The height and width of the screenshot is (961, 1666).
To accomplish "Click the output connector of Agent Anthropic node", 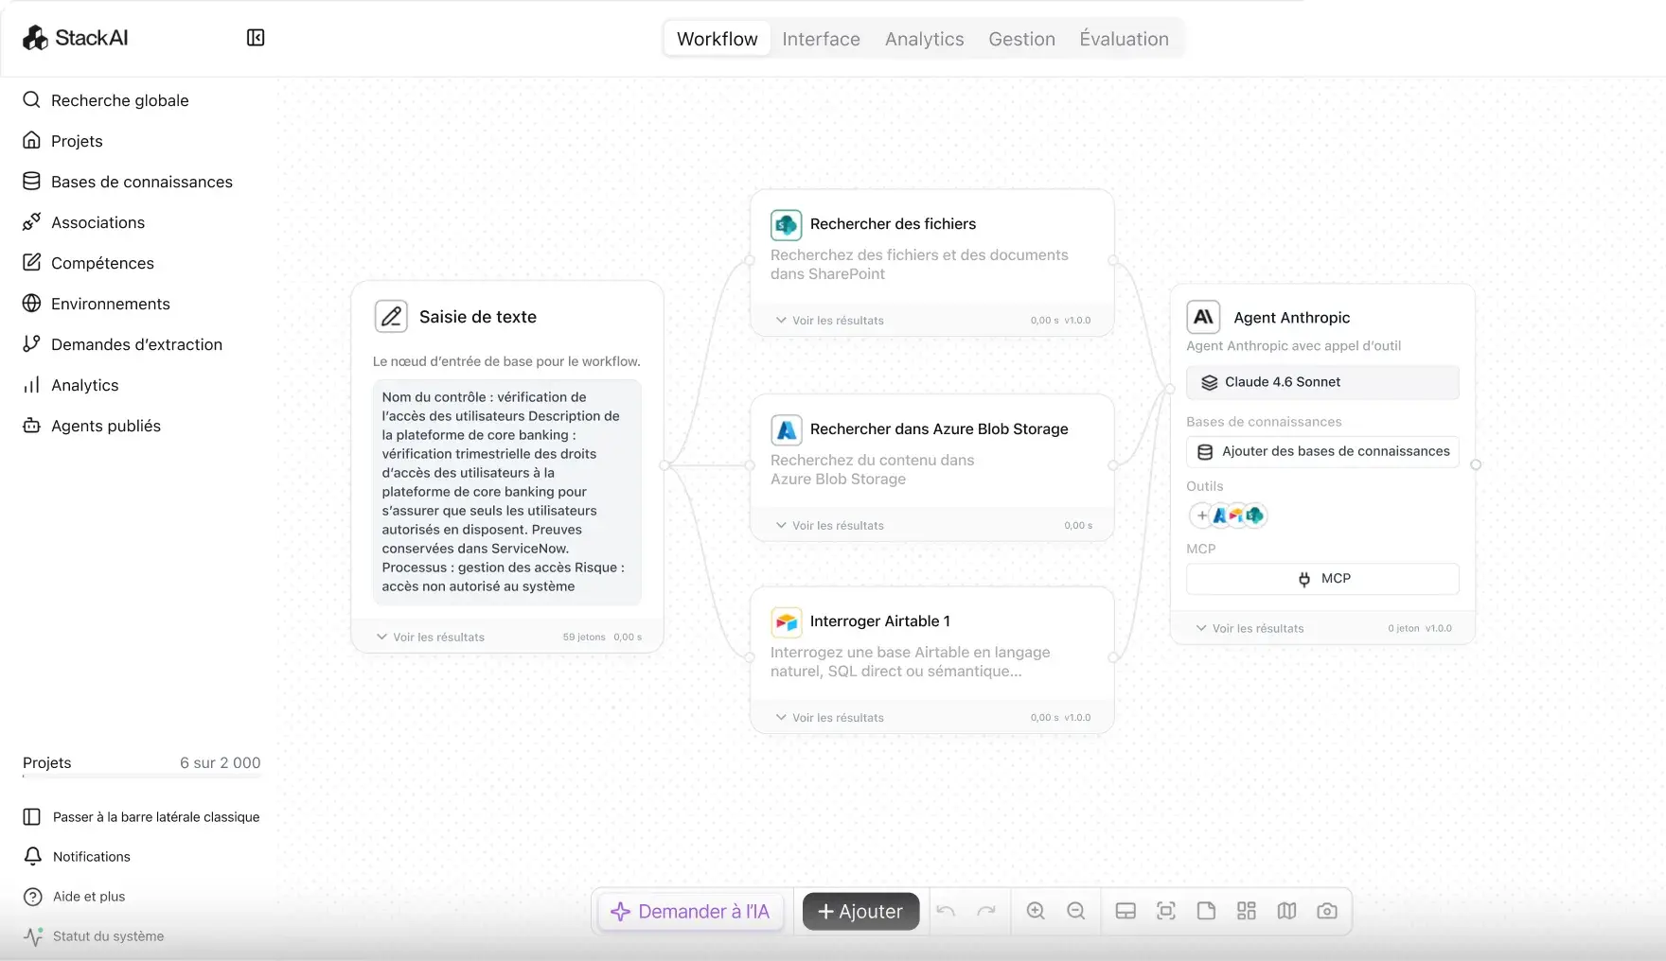I will [1476, 464].
